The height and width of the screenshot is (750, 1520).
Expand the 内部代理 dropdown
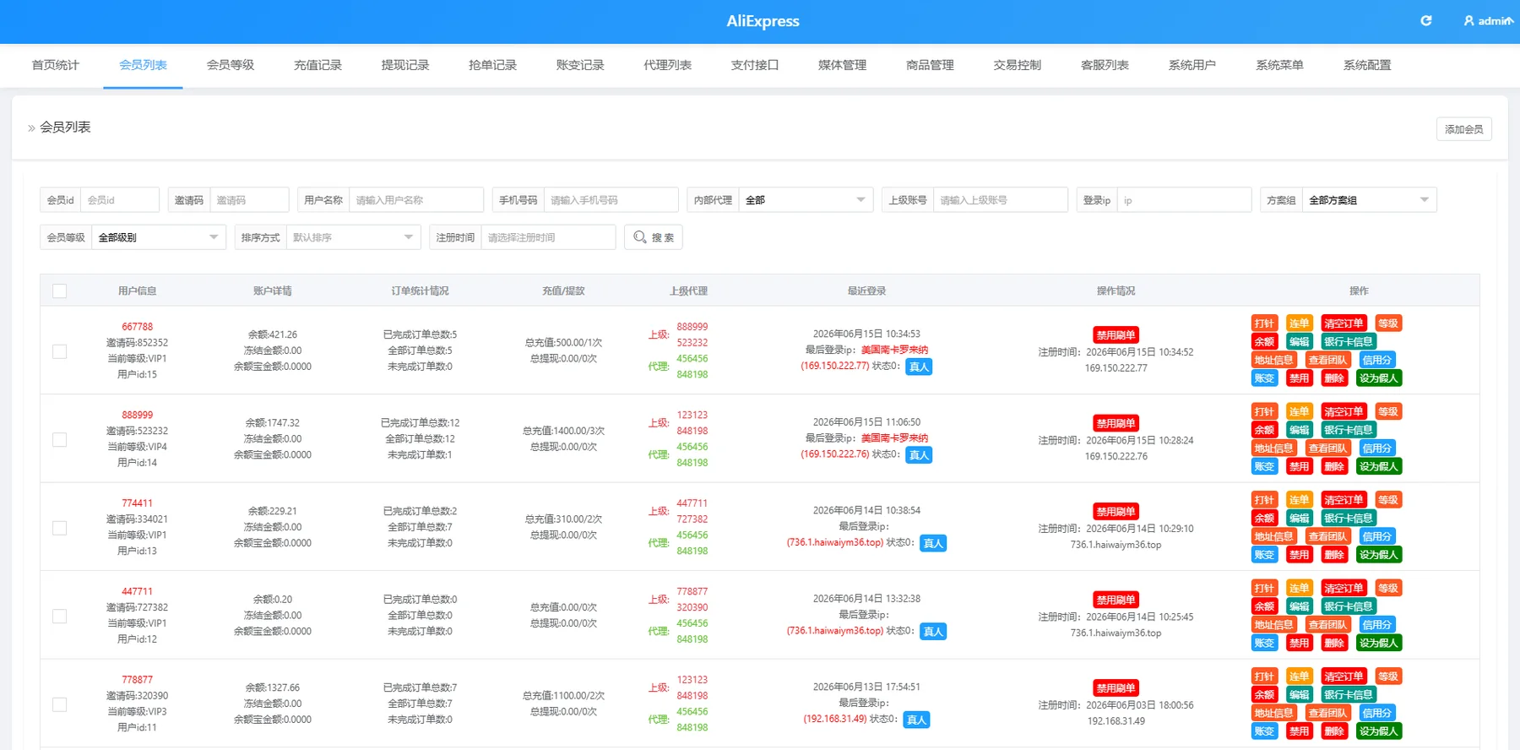pyautogui.click(x=806, y=200)
